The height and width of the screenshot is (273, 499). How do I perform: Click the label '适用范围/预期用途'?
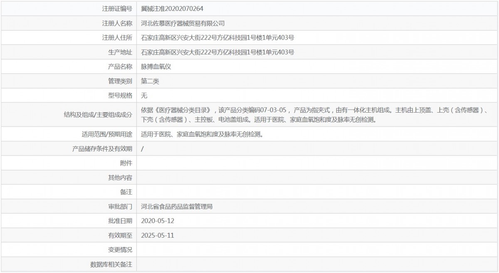pyautogui.click(x=107, y=134)
